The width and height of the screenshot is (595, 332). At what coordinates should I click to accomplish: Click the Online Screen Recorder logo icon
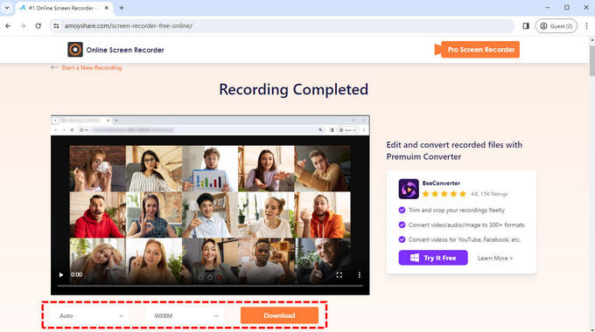point(75,50)
